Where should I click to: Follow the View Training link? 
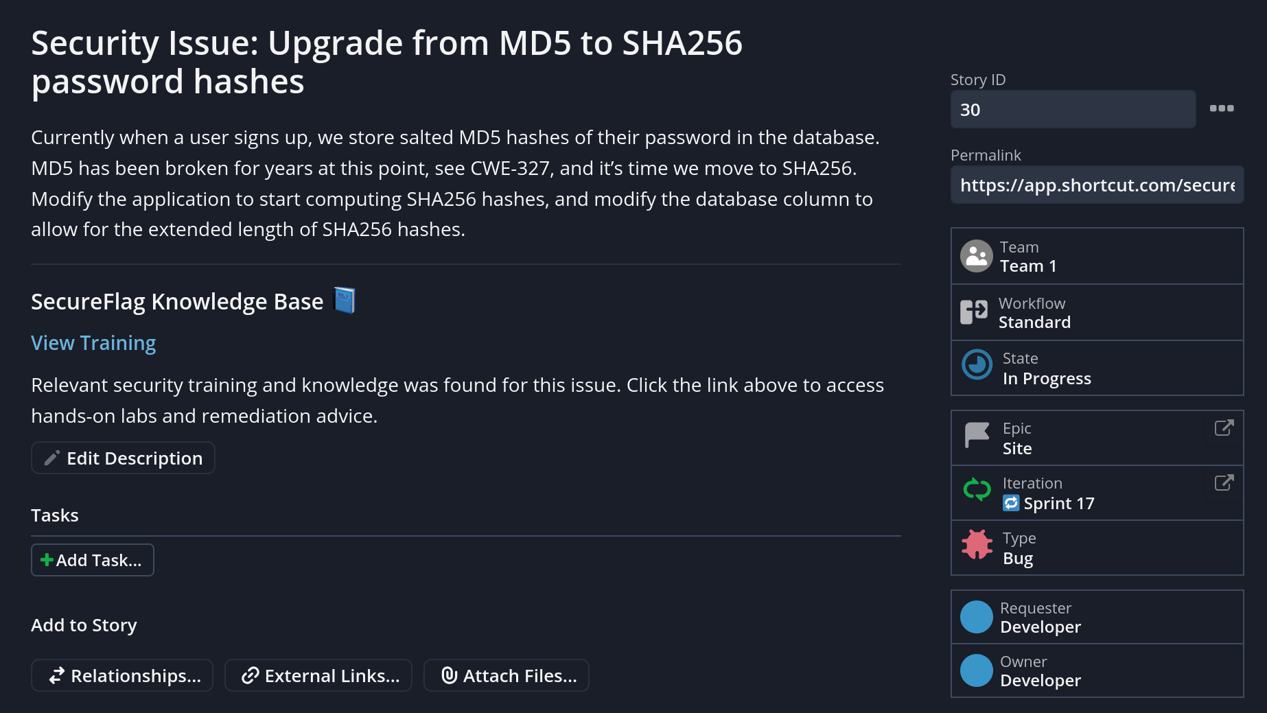[x=93, y=342]
